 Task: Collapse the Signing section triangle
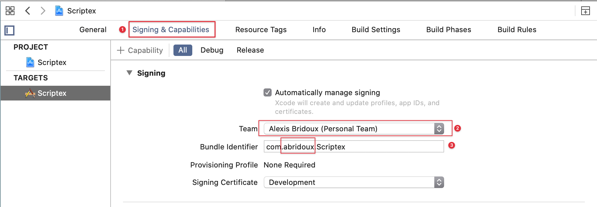click(129, 73)
